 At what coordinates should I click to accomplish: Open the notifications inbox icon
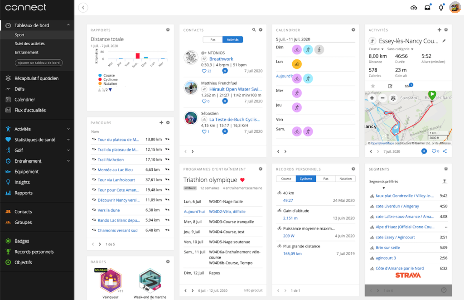tap(427, 7)
